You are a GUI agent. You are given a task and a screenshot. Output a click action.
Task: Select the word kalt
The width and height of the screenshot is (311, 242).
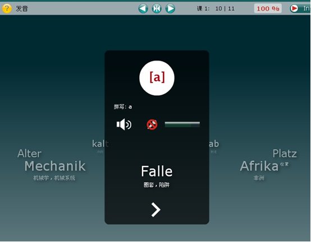[x=100, y=144]
